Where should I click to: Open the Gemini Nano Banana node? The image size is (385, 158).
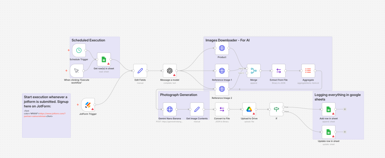coord(170,109)
